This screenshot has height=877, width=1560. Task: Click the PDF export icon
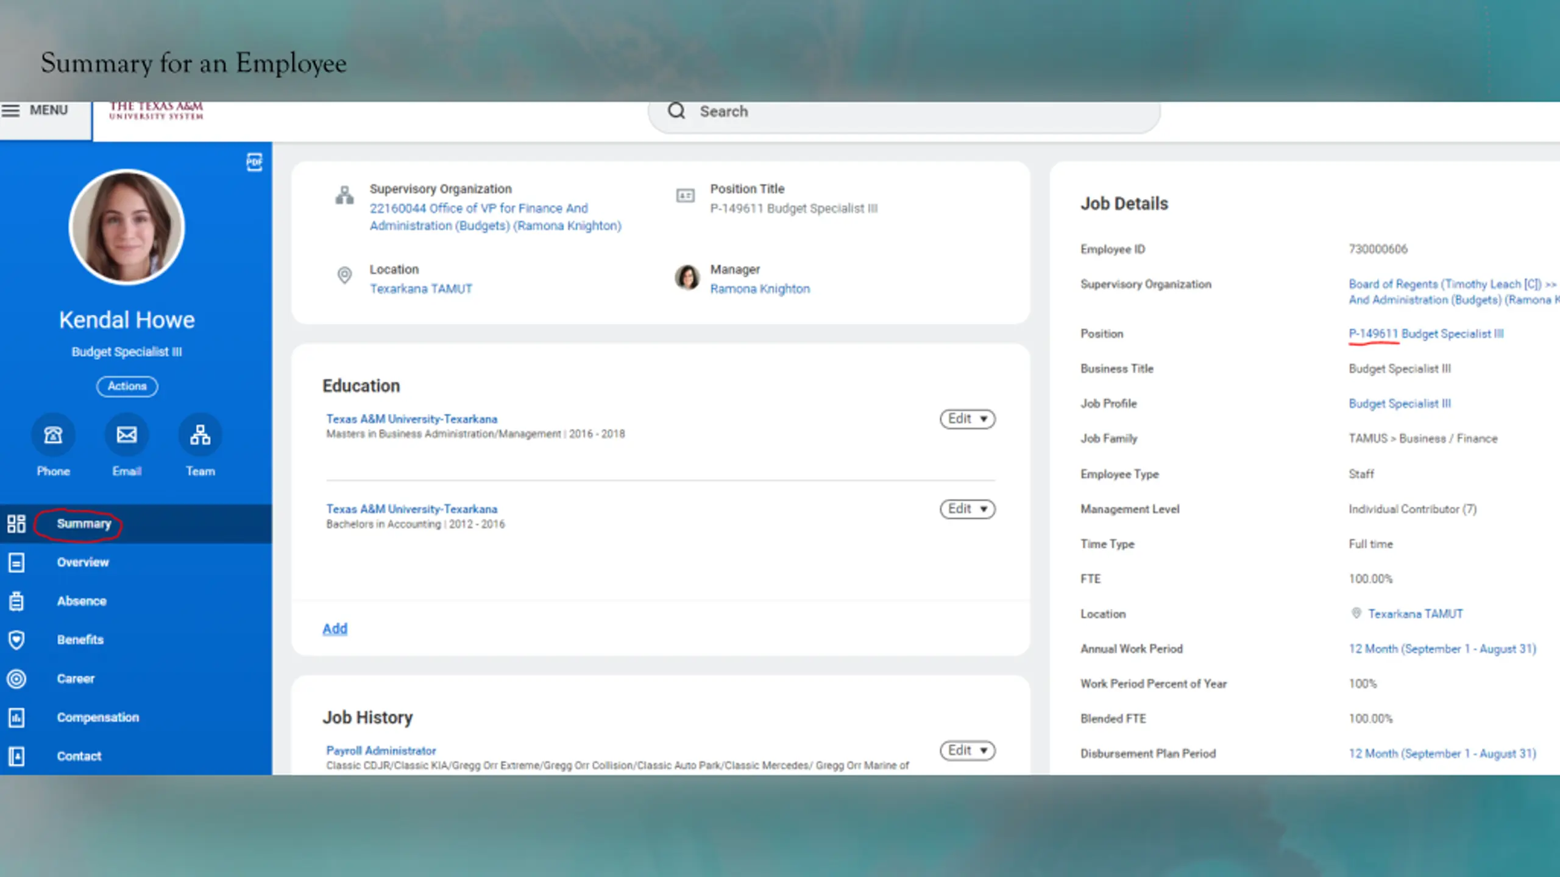[254, 162]
